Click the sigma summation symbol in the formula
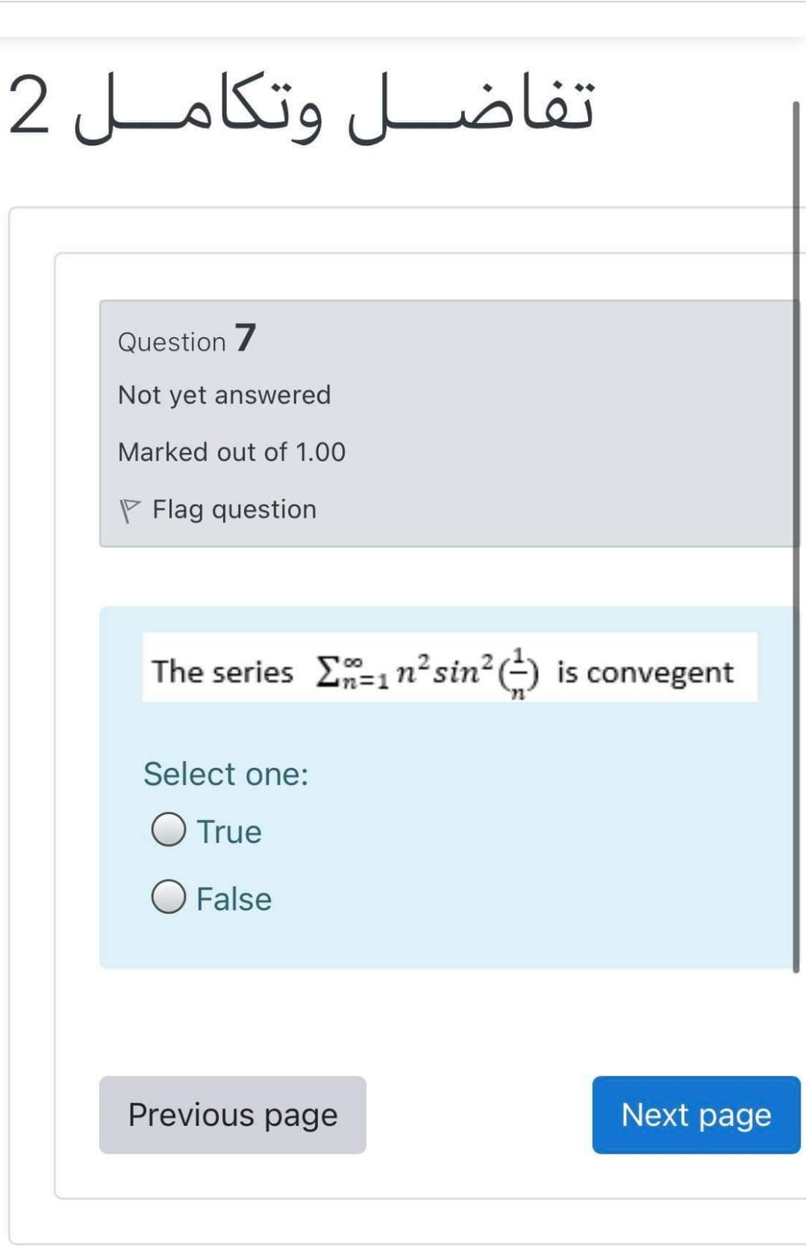806x1246 pixels. (326, 671)
